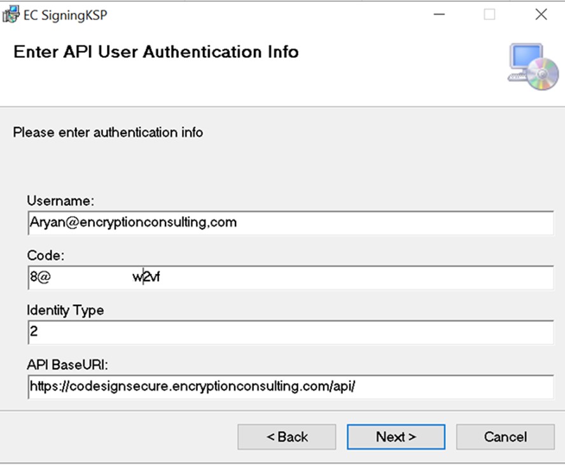Click the 'Code:' label

tap(46, 255)
